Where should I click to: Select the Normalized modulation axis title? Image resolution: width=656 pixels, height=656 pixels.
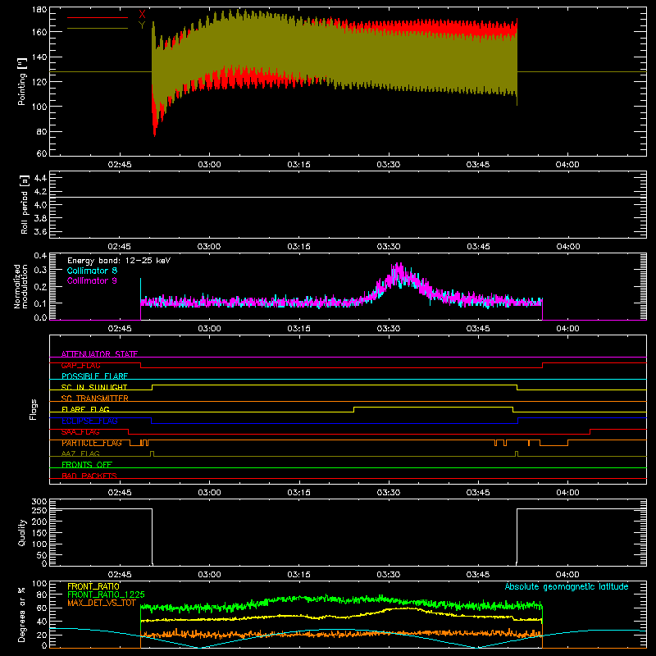point(20,286)
